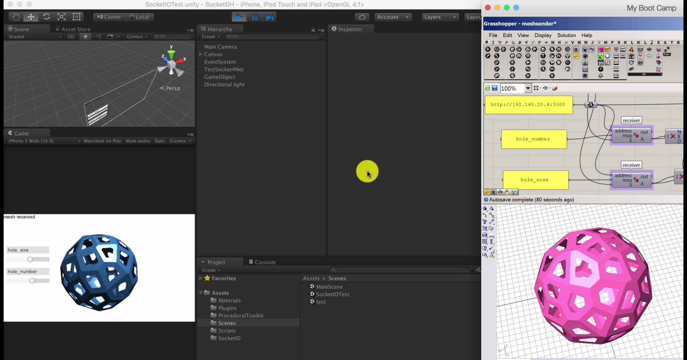Image resolution: width=687 pixels, height=360 pixels.
Task: Toggle scene audio speaker icon
Action: tap(98, 37)
